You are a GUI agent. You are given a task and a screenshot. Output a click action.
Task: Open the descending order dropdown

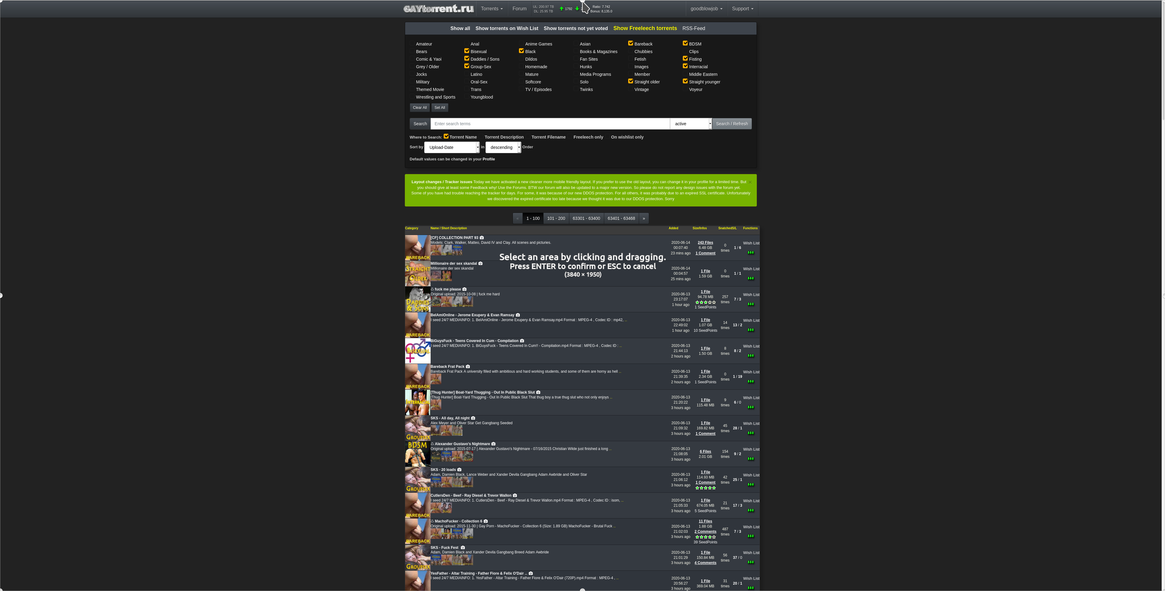coord(503,147)
